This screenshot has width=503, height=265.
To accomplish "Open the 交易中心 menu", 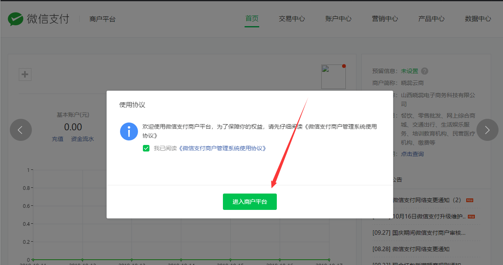I will coord(292,19).
